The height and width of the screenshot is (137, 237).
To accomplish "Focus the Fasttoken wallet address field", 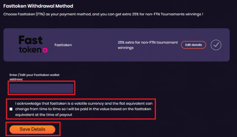I will tap(41, 88).
